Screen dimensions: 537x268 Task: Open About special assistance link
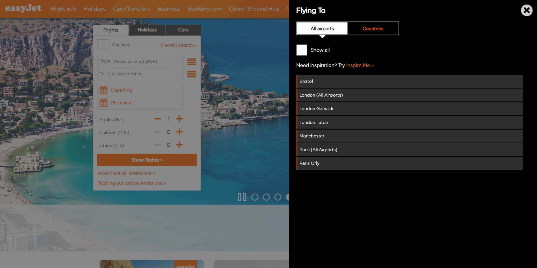point(126,173)
